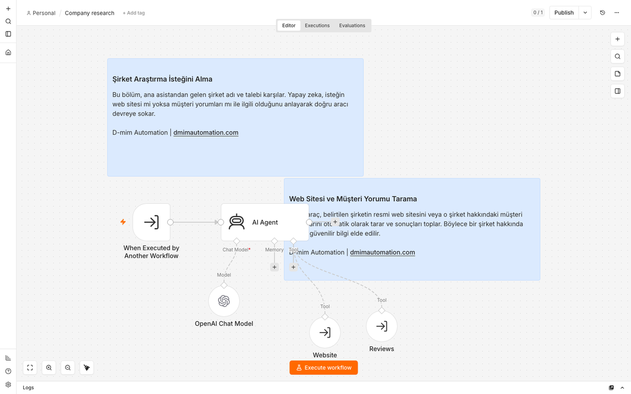Screen dimensions: 631x394
Task: Open the three-dot more options menu
Action: 617,13
